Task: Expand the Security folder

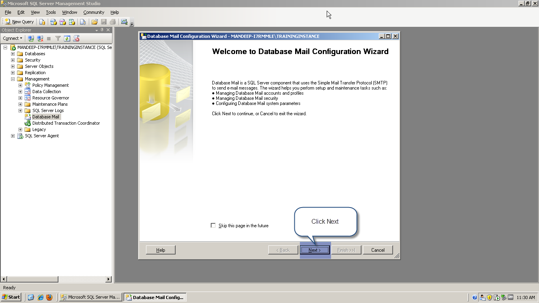Action: click(x=13, y=60)
